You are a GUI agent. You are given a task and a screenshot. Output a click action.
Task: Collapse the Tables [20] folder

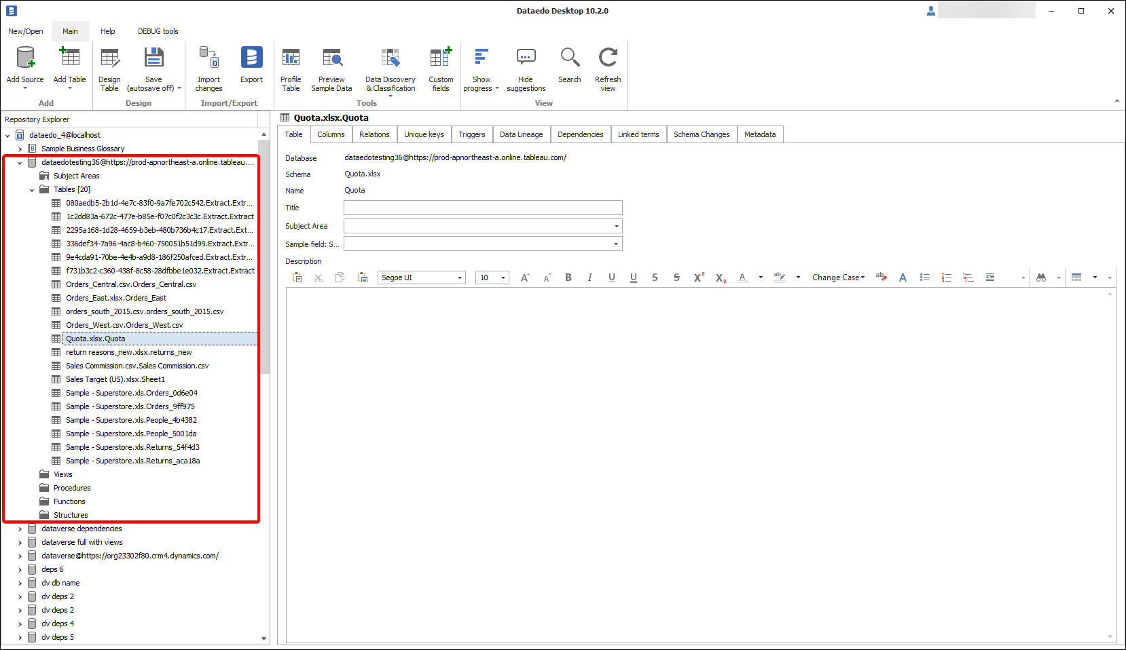click(32, 190)
